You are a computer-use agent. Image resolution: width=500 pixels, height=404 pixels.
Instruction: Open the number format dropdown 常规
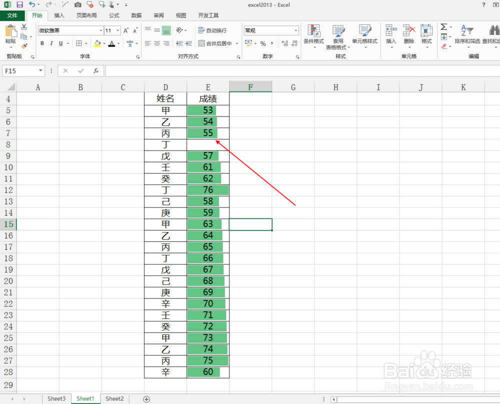pos(296,30)
